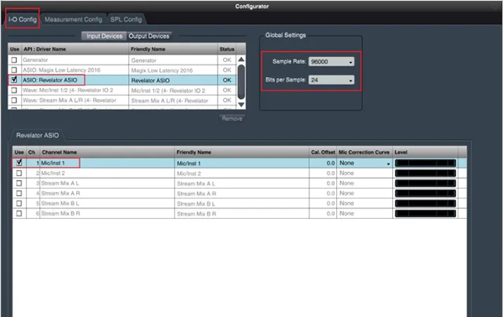Open the Bits per Sample dropdown
This screenshot has height=317, width=503.
[x=331, y=80]
